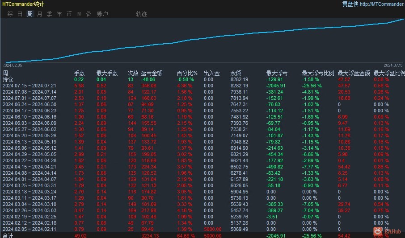
Task: Open the 月 monthly tab
Action: [39, 14]
